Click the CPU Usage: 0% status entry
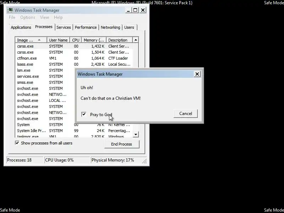The height and width of the screenshot is (213, 284). click(x=67, y=160)
